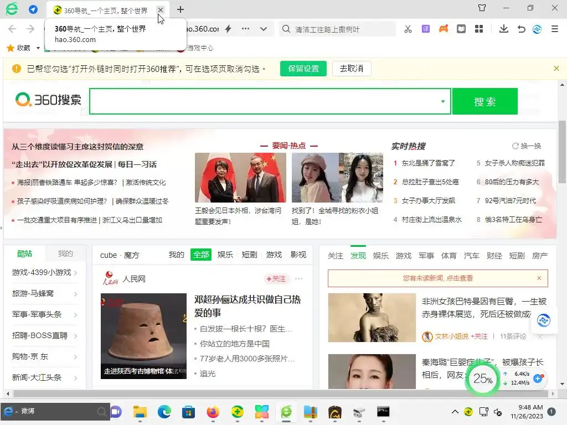The width and height of the screenshot is (567, 425).
Task: Open File Explorer from the taskbar
Action: click(140, 412)
